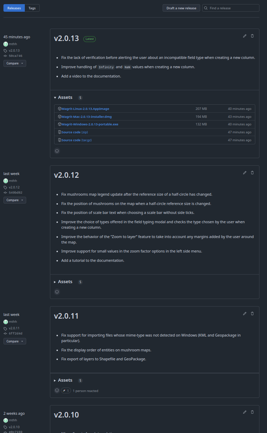Click the trash icon for release v2.0.11
Image resolution: width=267 pixels, height=433 pixels.
(x=252, y=313)
